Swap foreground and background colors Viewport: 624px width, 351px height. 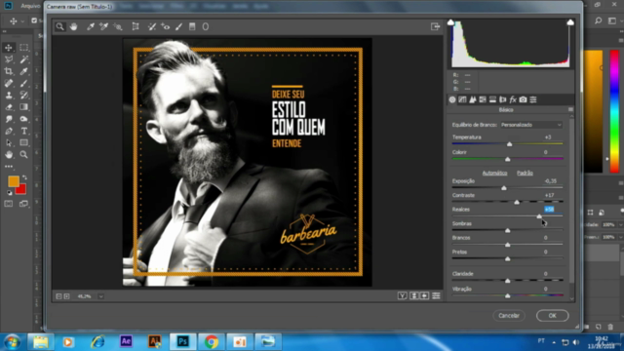pos(24,177)
